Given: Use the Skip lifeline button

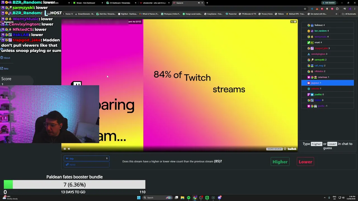Looking at the screenshot, I should click(x=86, y=159).
